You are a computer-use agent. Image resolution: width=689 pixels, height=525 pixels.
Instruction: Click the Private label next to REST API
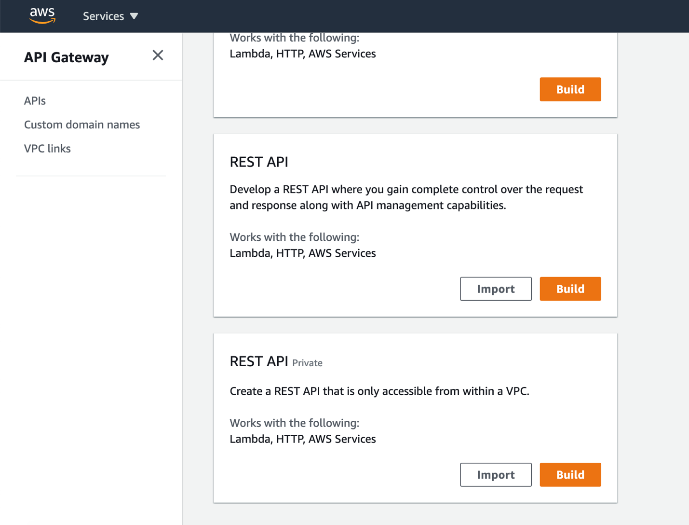[307, 363]
